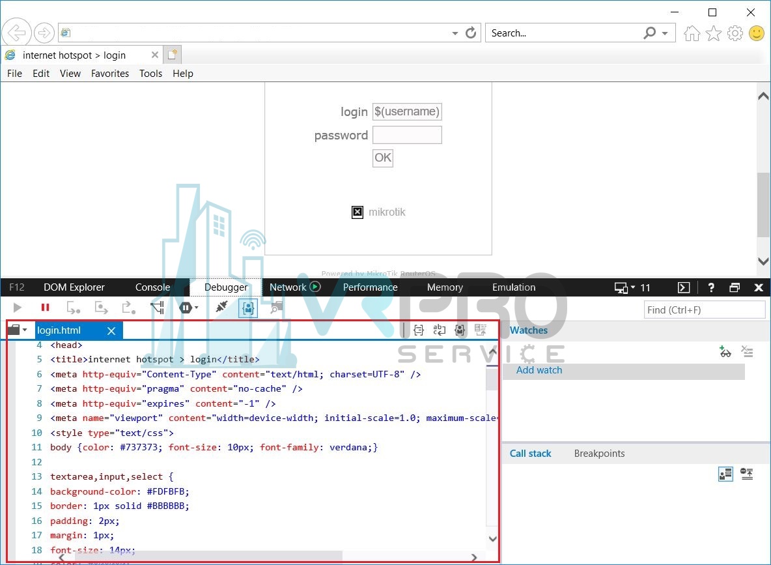Click the IE refresh page icon

(471, 33)
